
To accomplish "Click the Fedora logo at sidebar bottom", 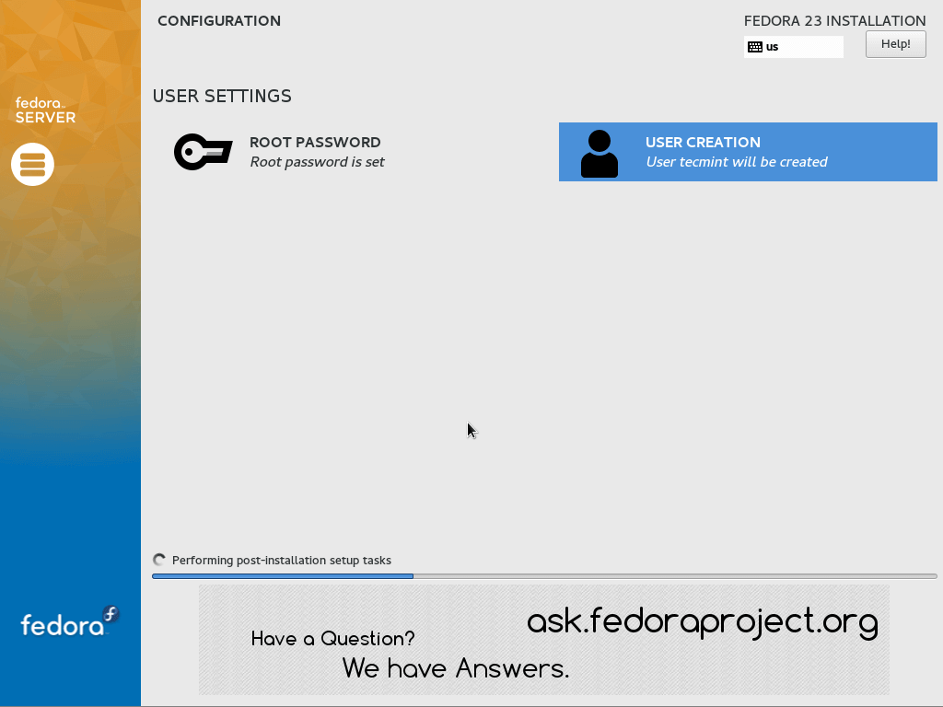I will click(x=70, y=621).
